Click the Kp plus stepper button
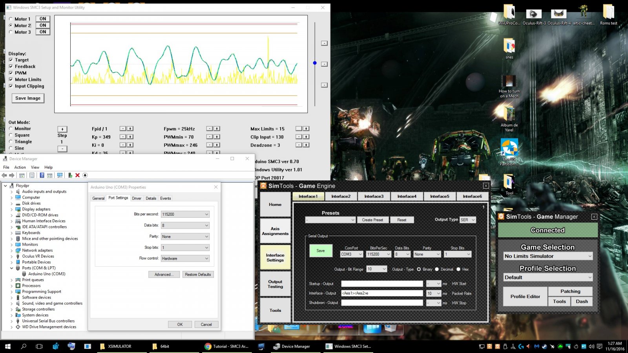 (x=130, y=137)
